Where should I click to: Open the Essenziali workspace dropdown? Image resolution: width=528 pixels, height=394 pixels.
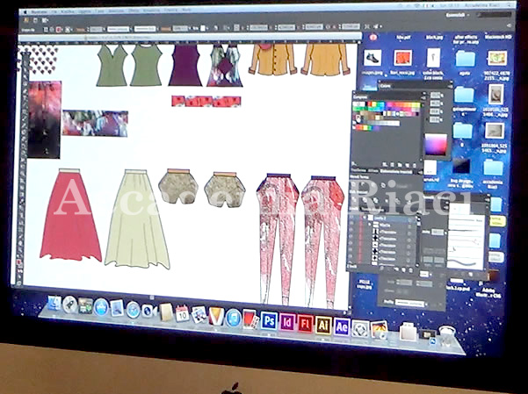[x=456, y=15]
